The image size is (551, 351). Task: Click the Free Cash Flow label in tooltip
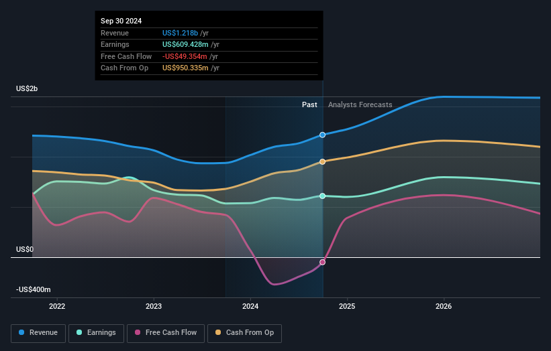pos(126,56)
